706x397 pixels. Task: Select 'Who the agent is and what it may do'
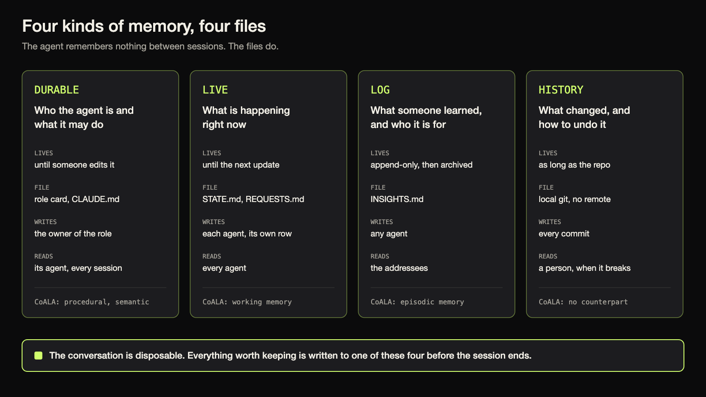point(84,117)
